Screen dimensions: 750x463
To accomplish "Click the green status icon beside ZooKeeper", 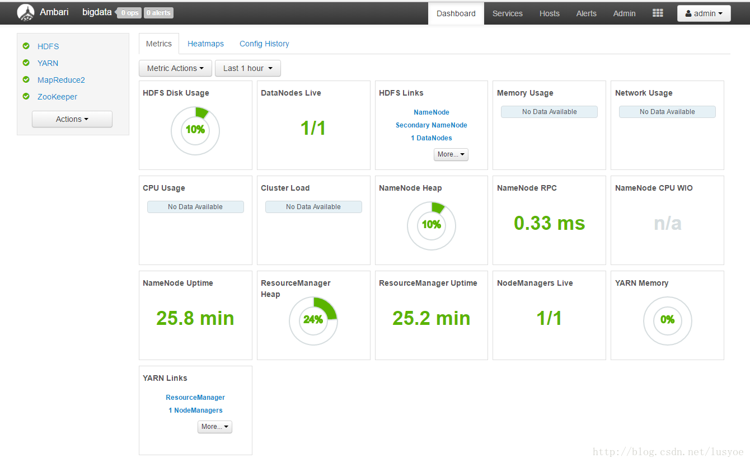I will [26, 96].
